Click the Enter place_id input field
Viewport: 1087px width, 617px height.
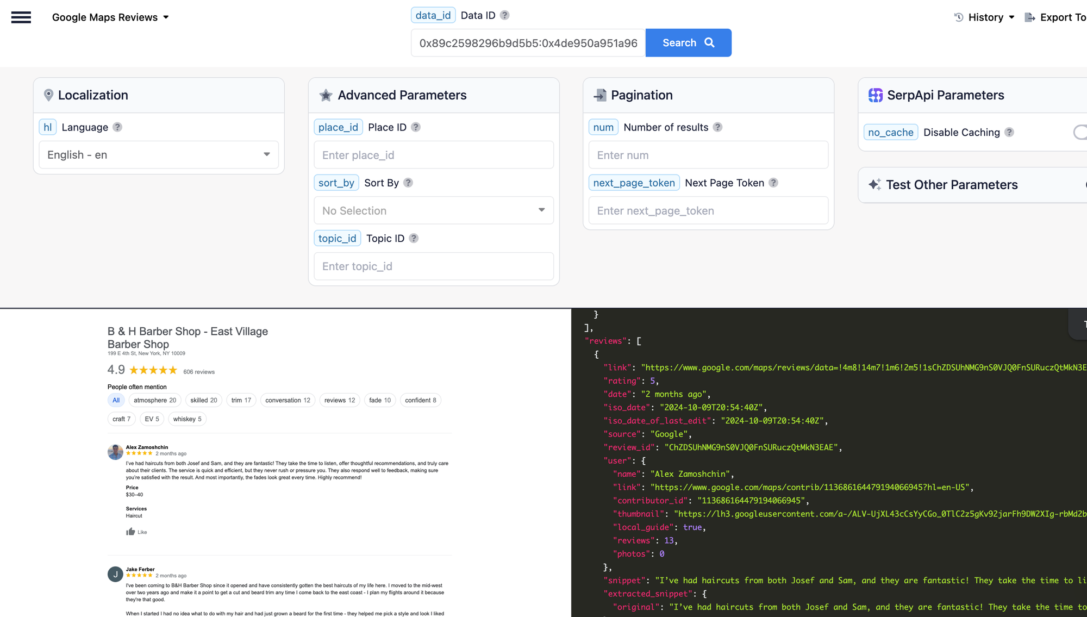click(433, 155)
